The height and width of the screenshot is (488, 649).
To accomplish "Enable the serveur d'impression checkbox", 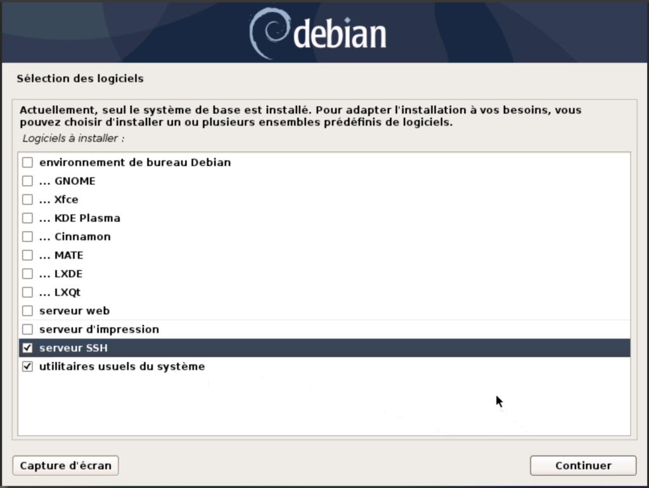I will (x=27, y=330).
